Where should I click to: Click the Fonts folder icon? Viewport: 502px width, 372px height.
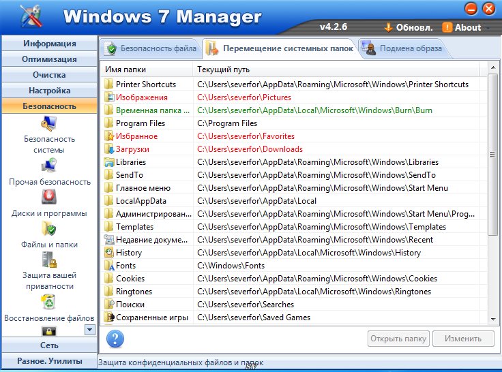pyautogui.click(x=109, y=266)
